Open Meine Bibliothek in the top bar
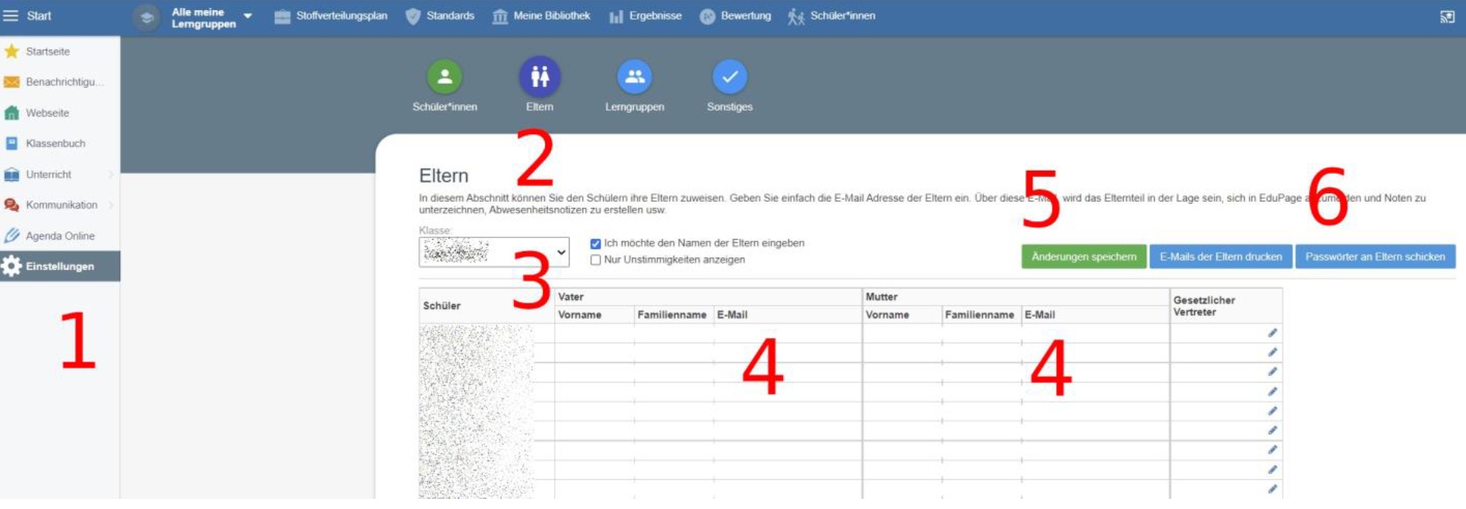1466x509 pixels. pyautogui.click(x=541, y=16)
